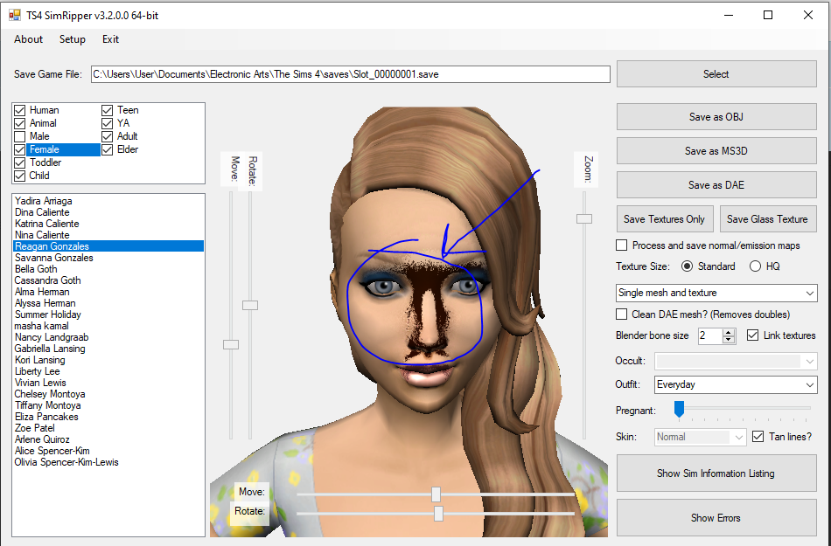
Task: Click the Show Errors button
Action: click(x=716, y=517)
